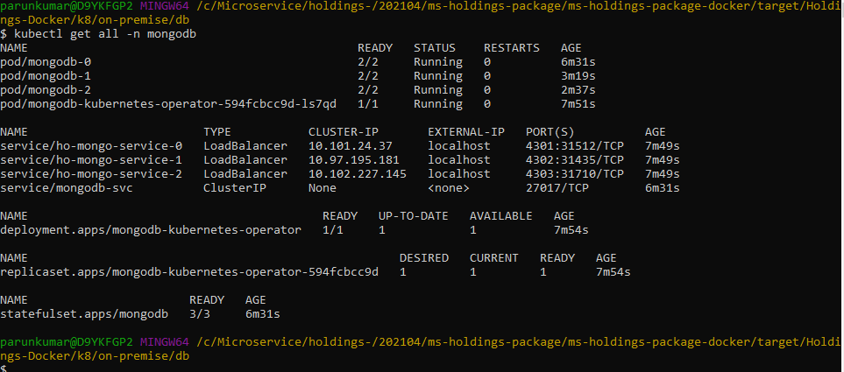Click the operator pod name ending in ls7qd
Screen dimensions: 844x372
168,104
